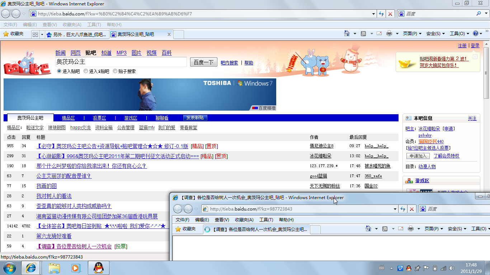Open media player taskbar icon
490x275 pixels.
[x=76, y=268]
